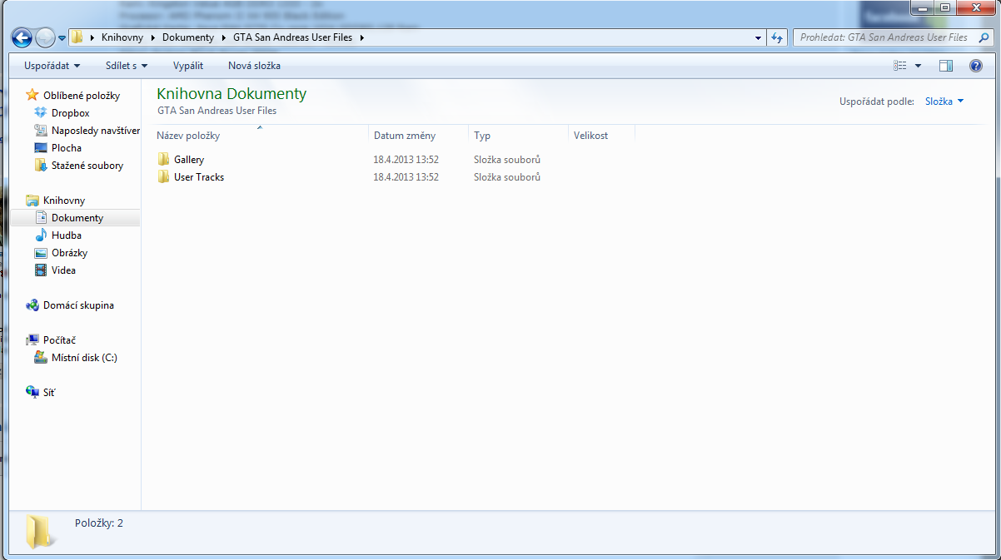Click the Gallery row date 18.4.2013 13:52
This screenshot has width=1001, height=560.
406,159
